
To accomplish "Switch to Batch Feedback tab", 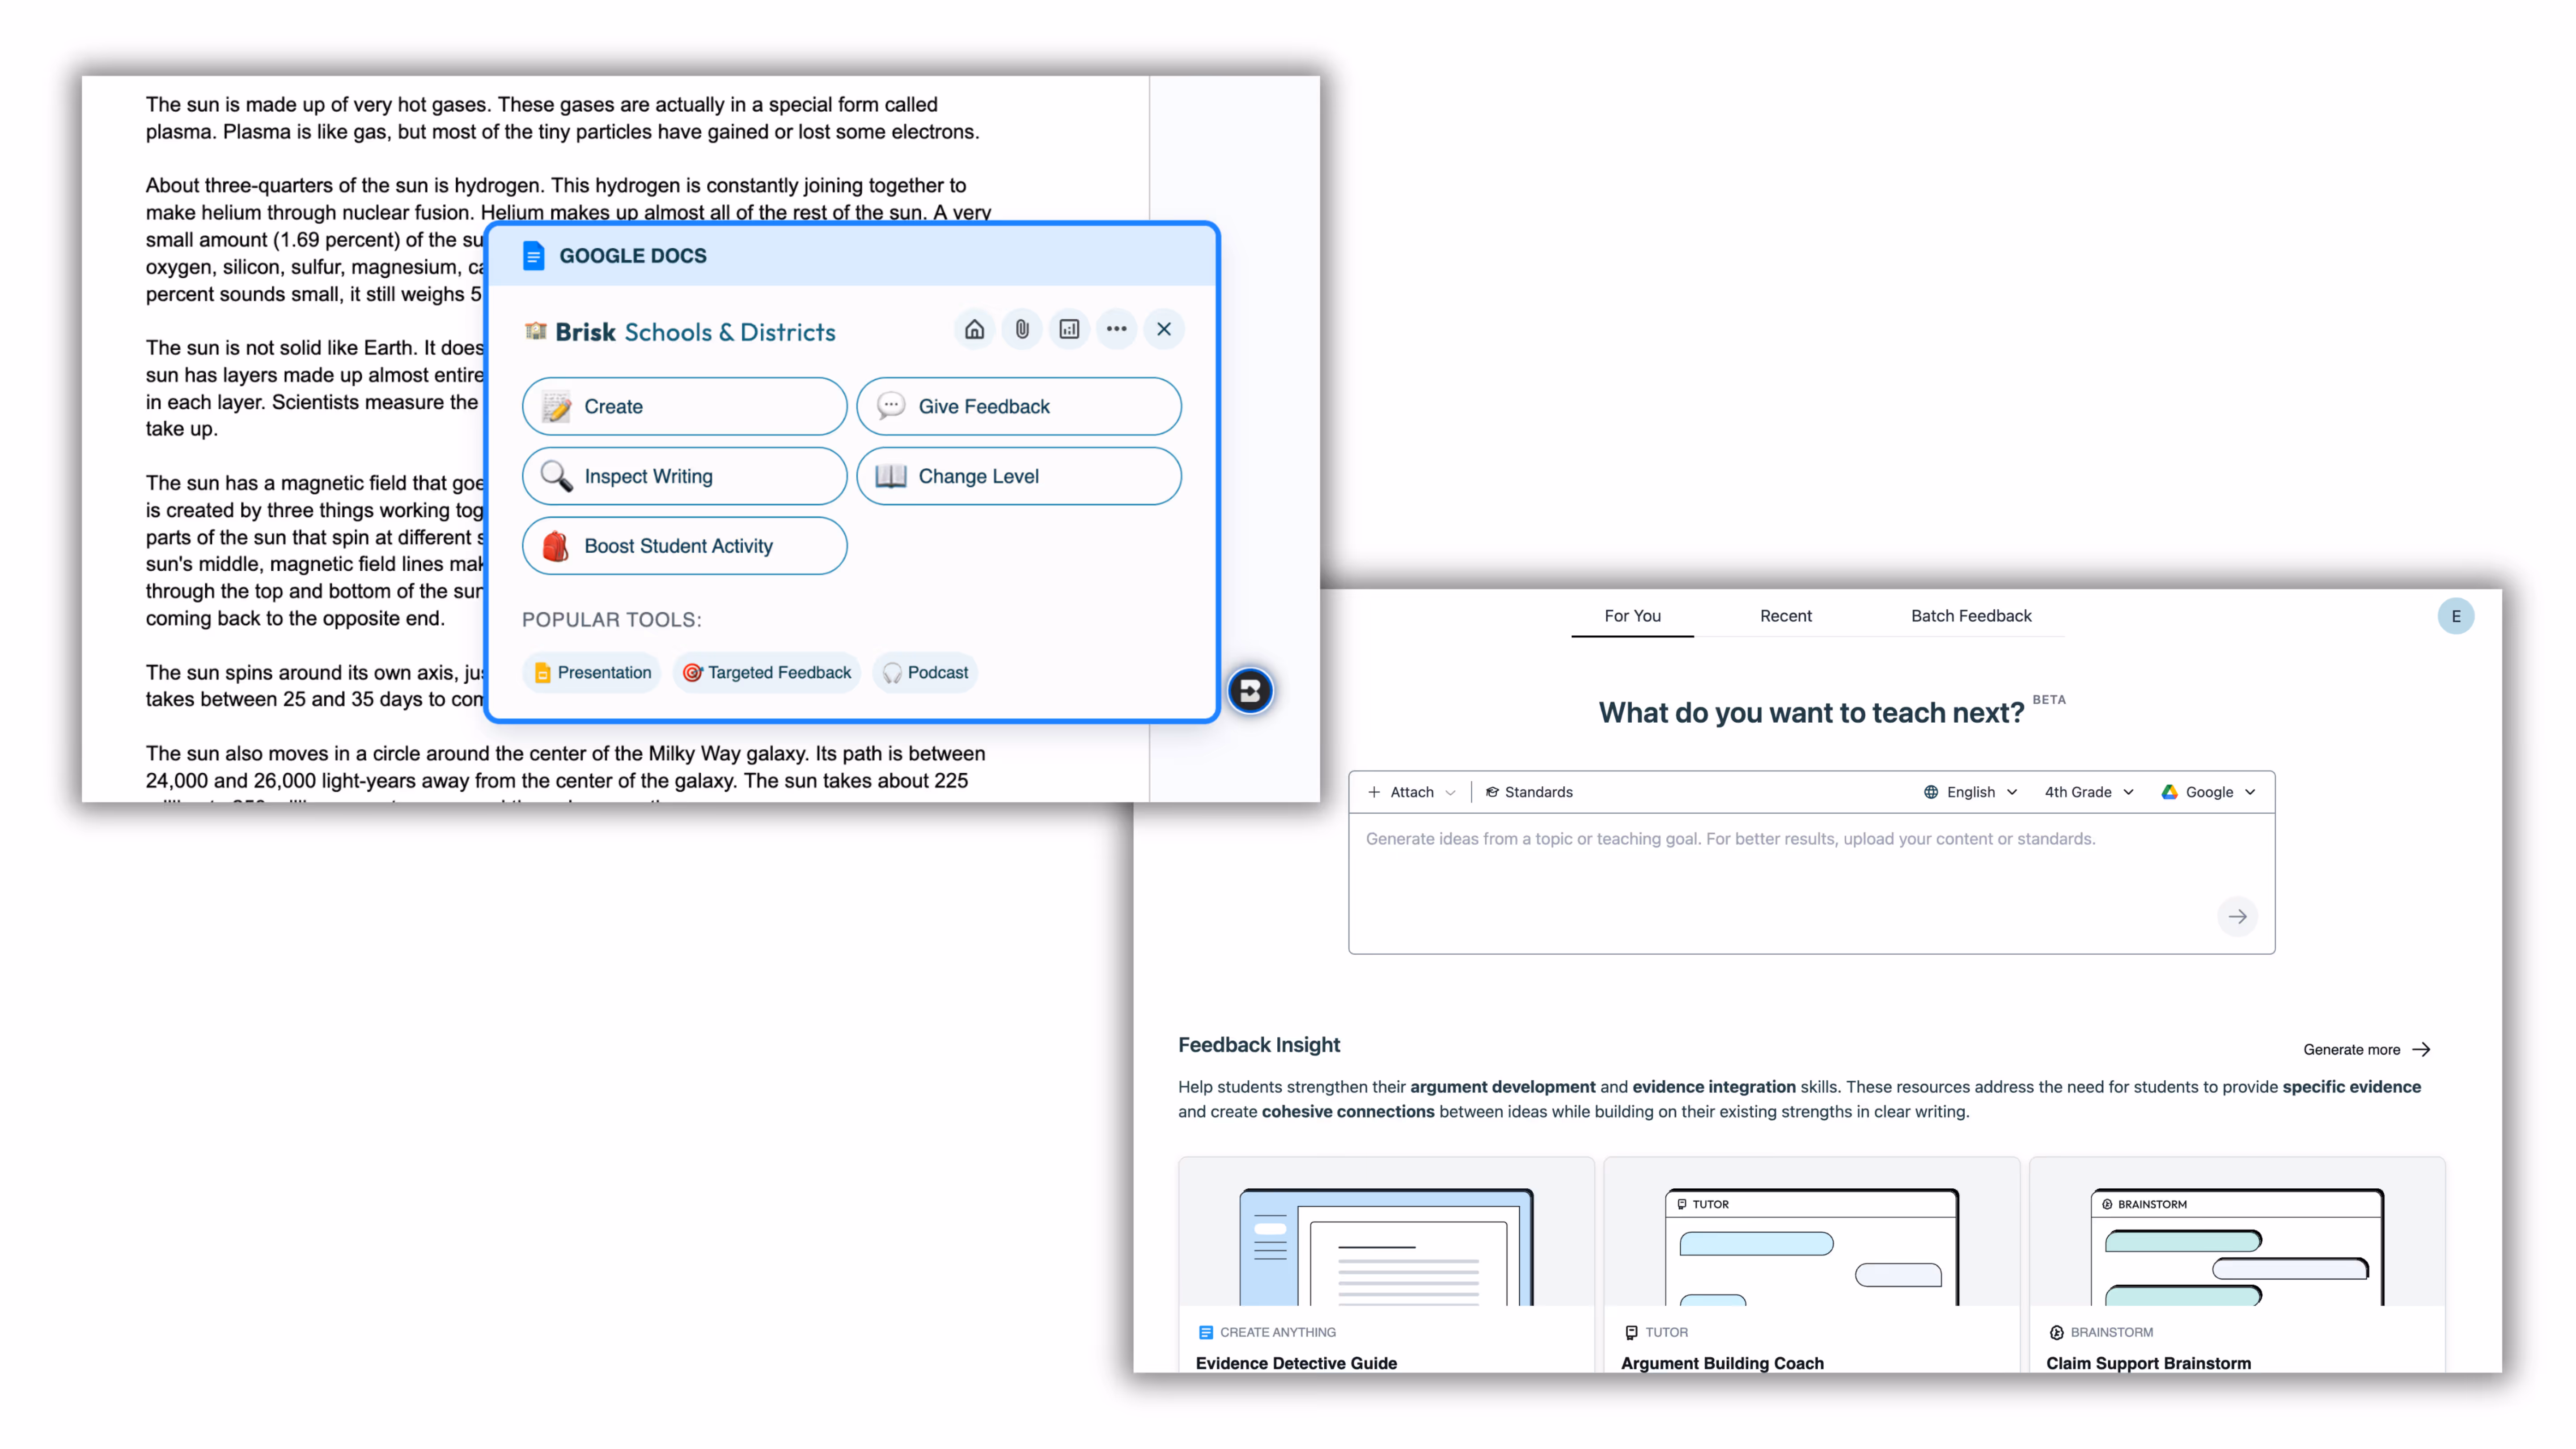I will [x=1970, y=616].
